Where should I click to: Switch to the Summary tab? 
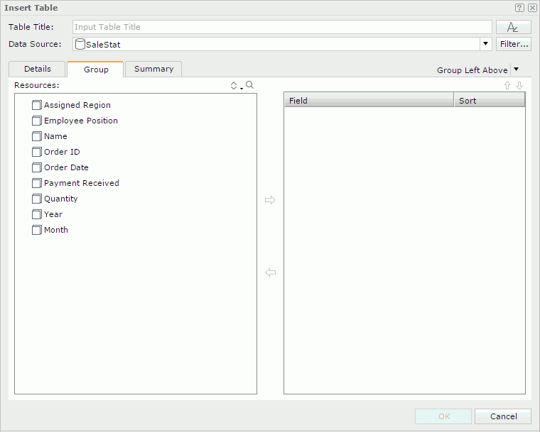tap(153, 69)
